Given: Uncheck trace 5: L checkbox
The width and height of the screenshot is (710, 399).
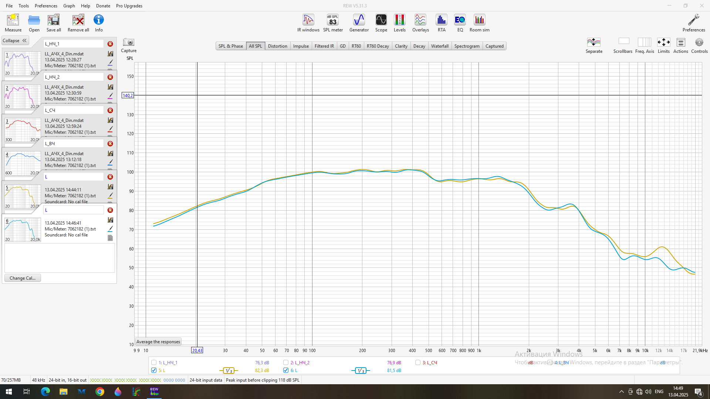Looking at the screenshot, I should click(154, 370).
